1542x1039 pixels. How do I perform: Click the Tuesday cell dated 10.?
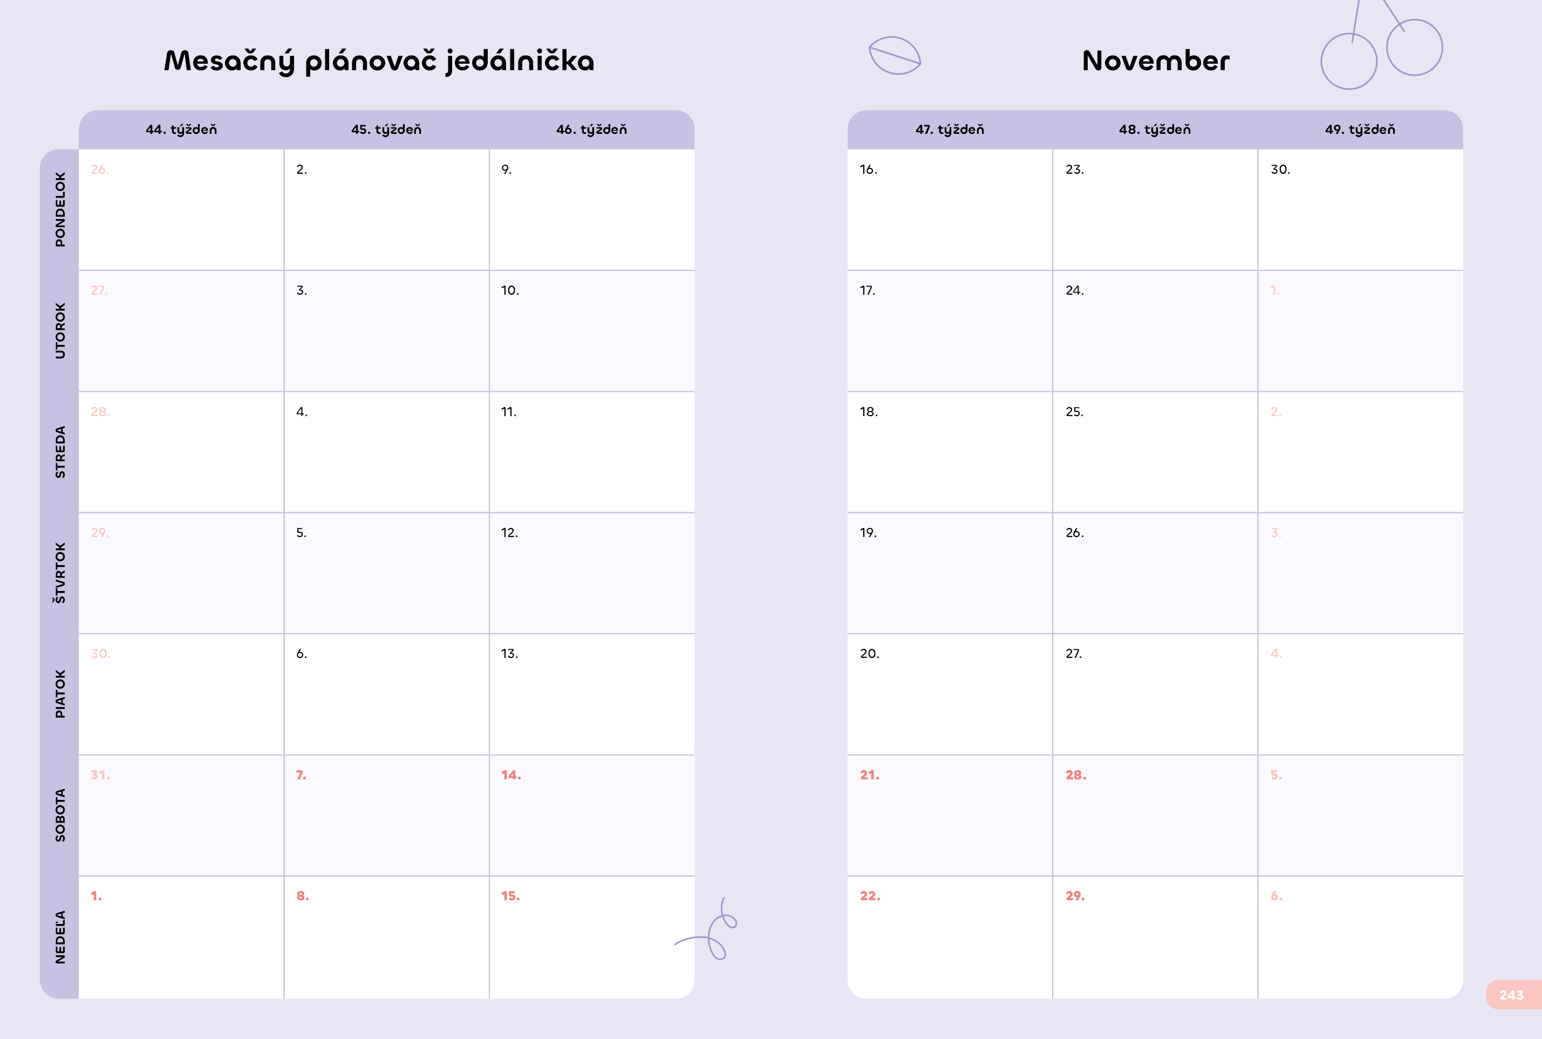592,331
